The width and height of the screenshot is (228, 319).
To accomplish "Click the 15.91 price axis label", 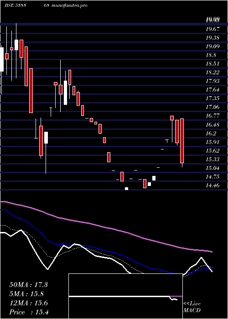I will coord(212,142).
